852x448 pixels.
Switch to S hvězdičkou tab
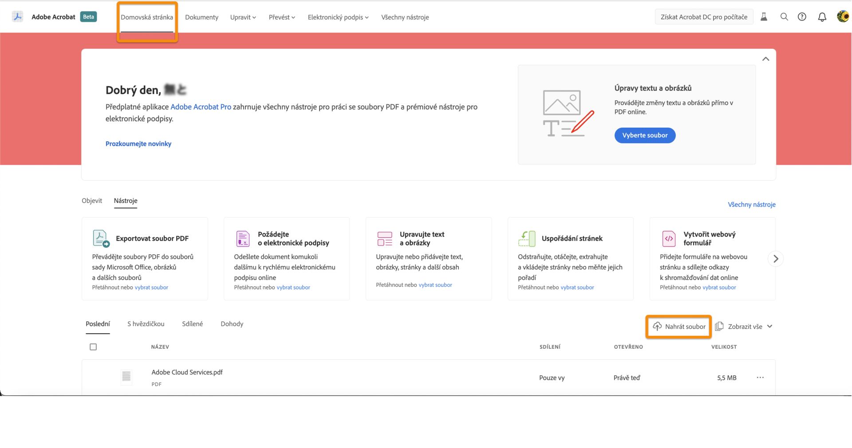[x=146, y=324]
